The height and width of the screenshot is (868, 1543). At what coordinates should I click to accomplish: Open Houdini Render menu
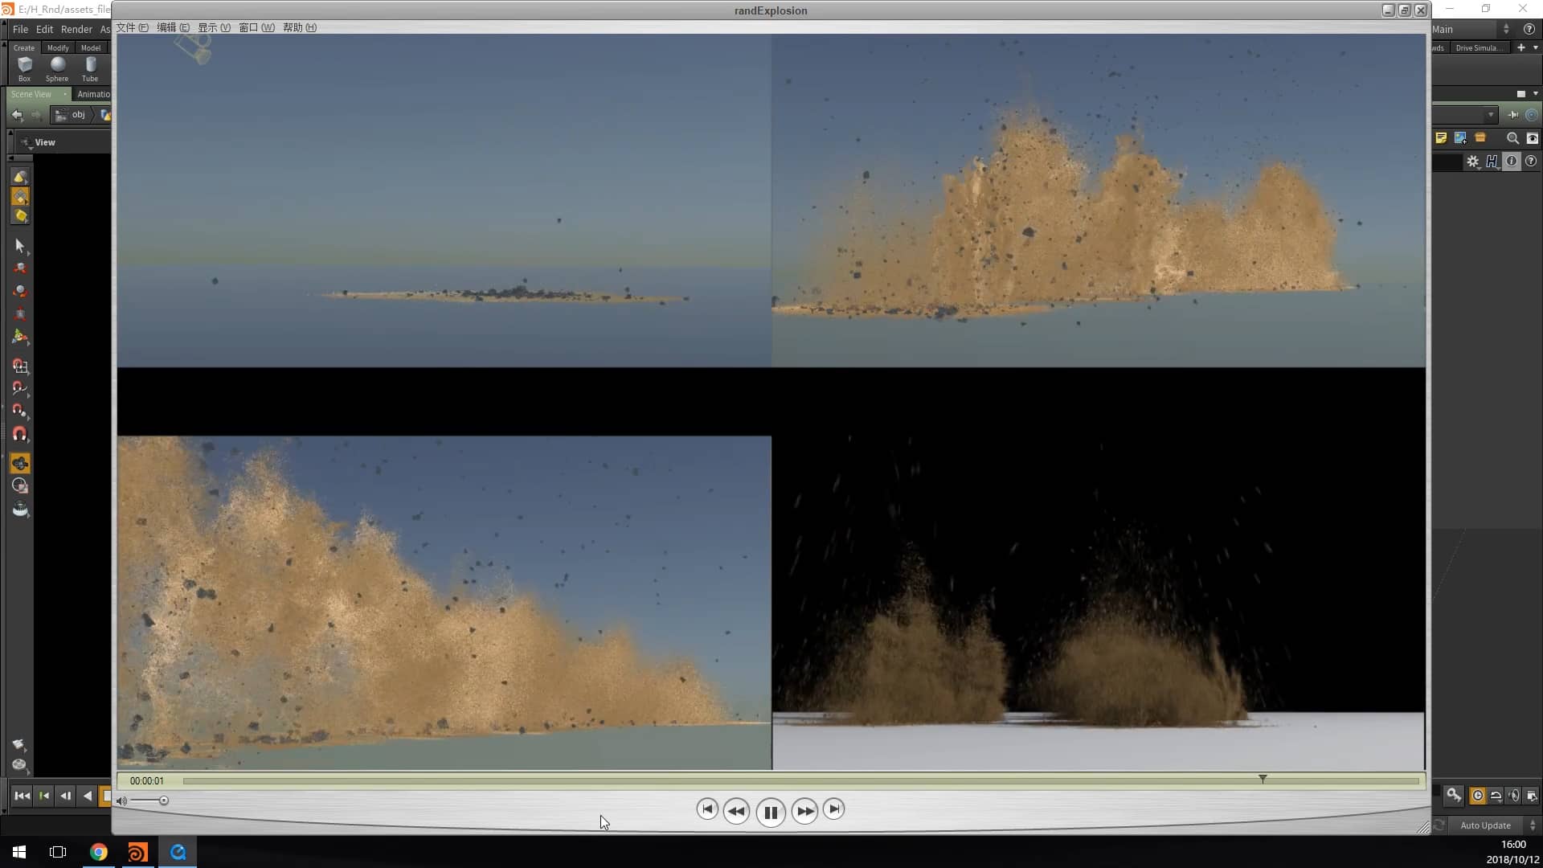[76, 29]
